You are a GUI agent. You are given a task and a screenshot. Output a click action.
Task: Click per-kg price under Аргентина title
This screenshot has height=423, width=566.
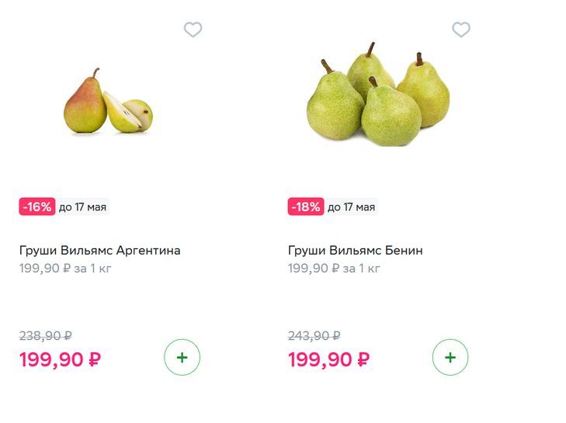(x=65, y=269)
